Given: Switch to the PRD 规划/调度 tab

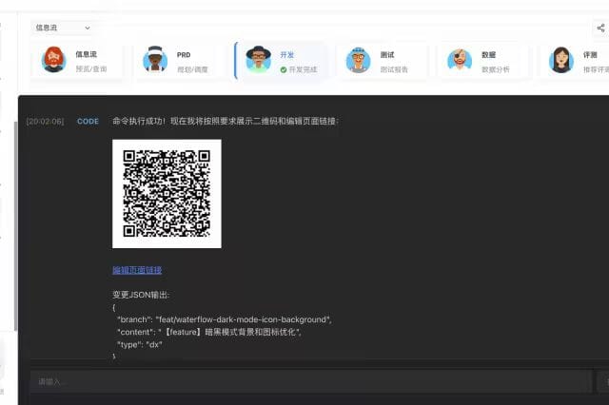Looking at the screenshot, I should click(193, 69).
